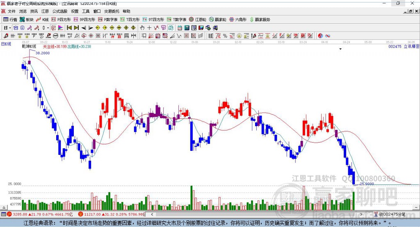Open the P四方形 square tool
420x227 pixels.
click(61, 20)
